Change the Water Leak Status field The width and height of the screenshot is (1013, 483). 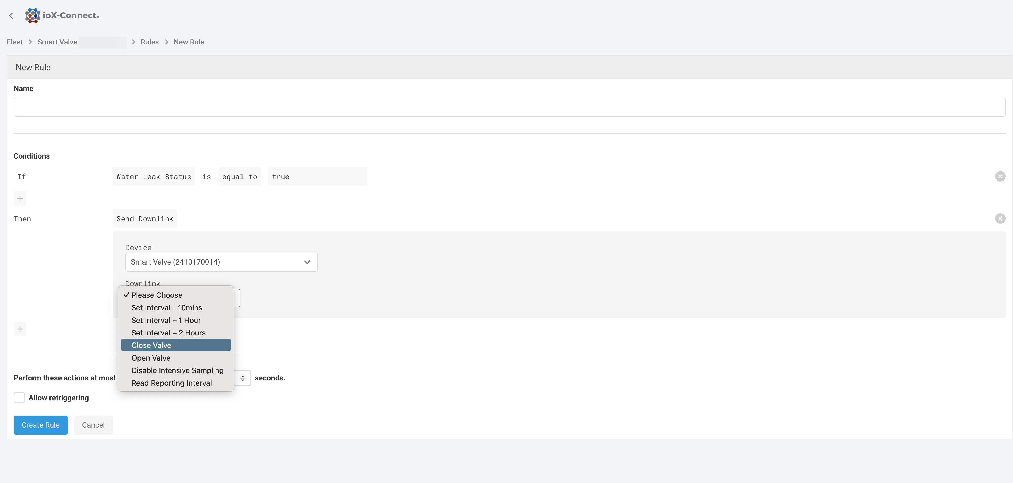tap(154, 177)
